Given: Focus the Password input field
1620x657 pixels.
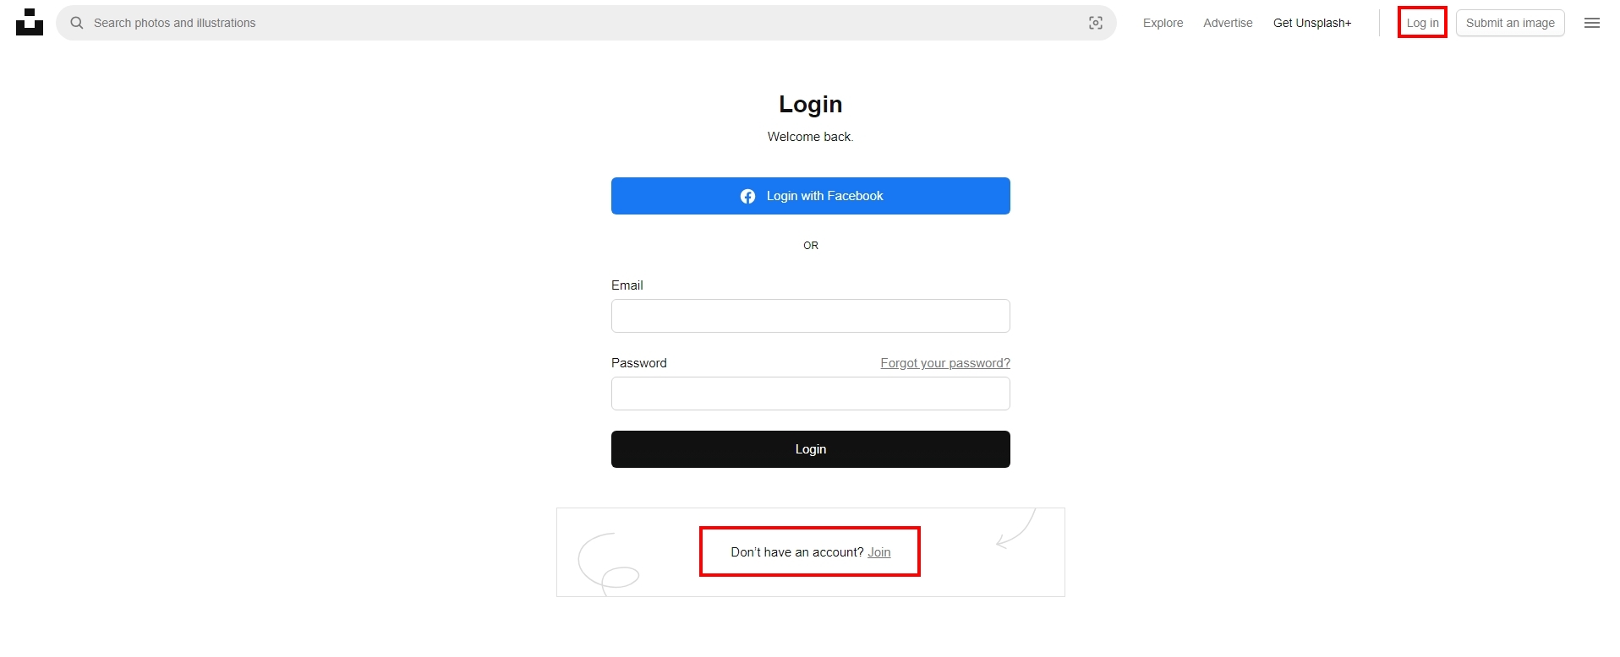Looking at the screenshot, I should 810,394.
